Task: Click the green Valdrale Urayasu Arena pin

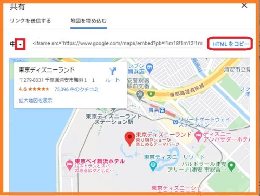Action: 231,166
